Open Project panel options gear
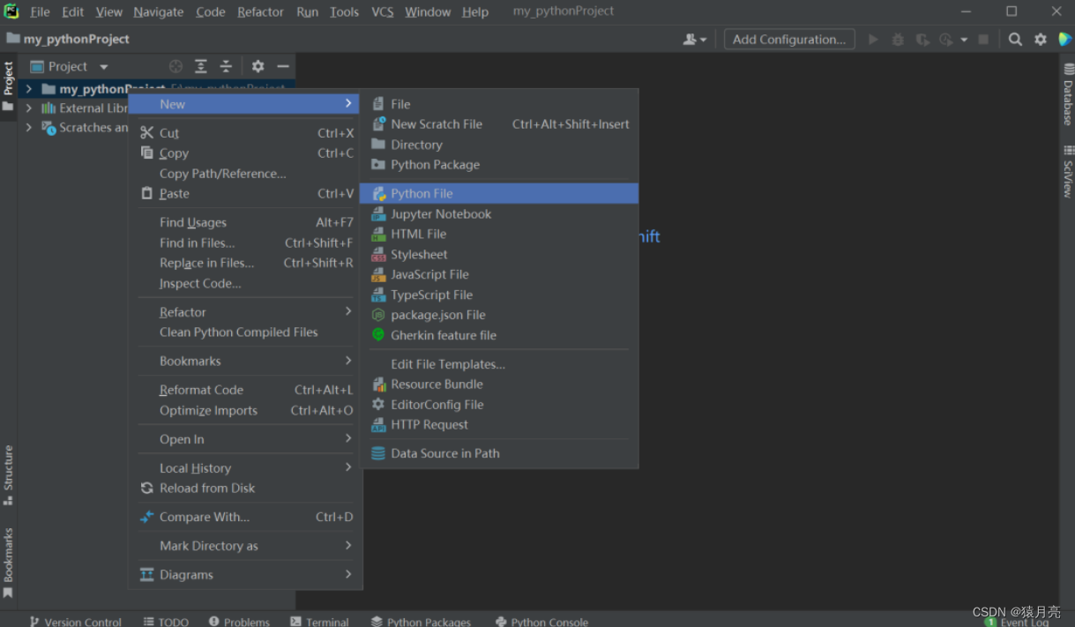Image resolution: width=1075 pixels, height=627 pixels. [258, 66]
